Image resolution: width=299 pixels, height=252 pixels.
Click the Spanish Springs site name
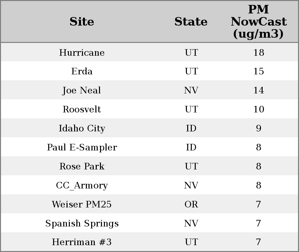click(x=82, y=223)
